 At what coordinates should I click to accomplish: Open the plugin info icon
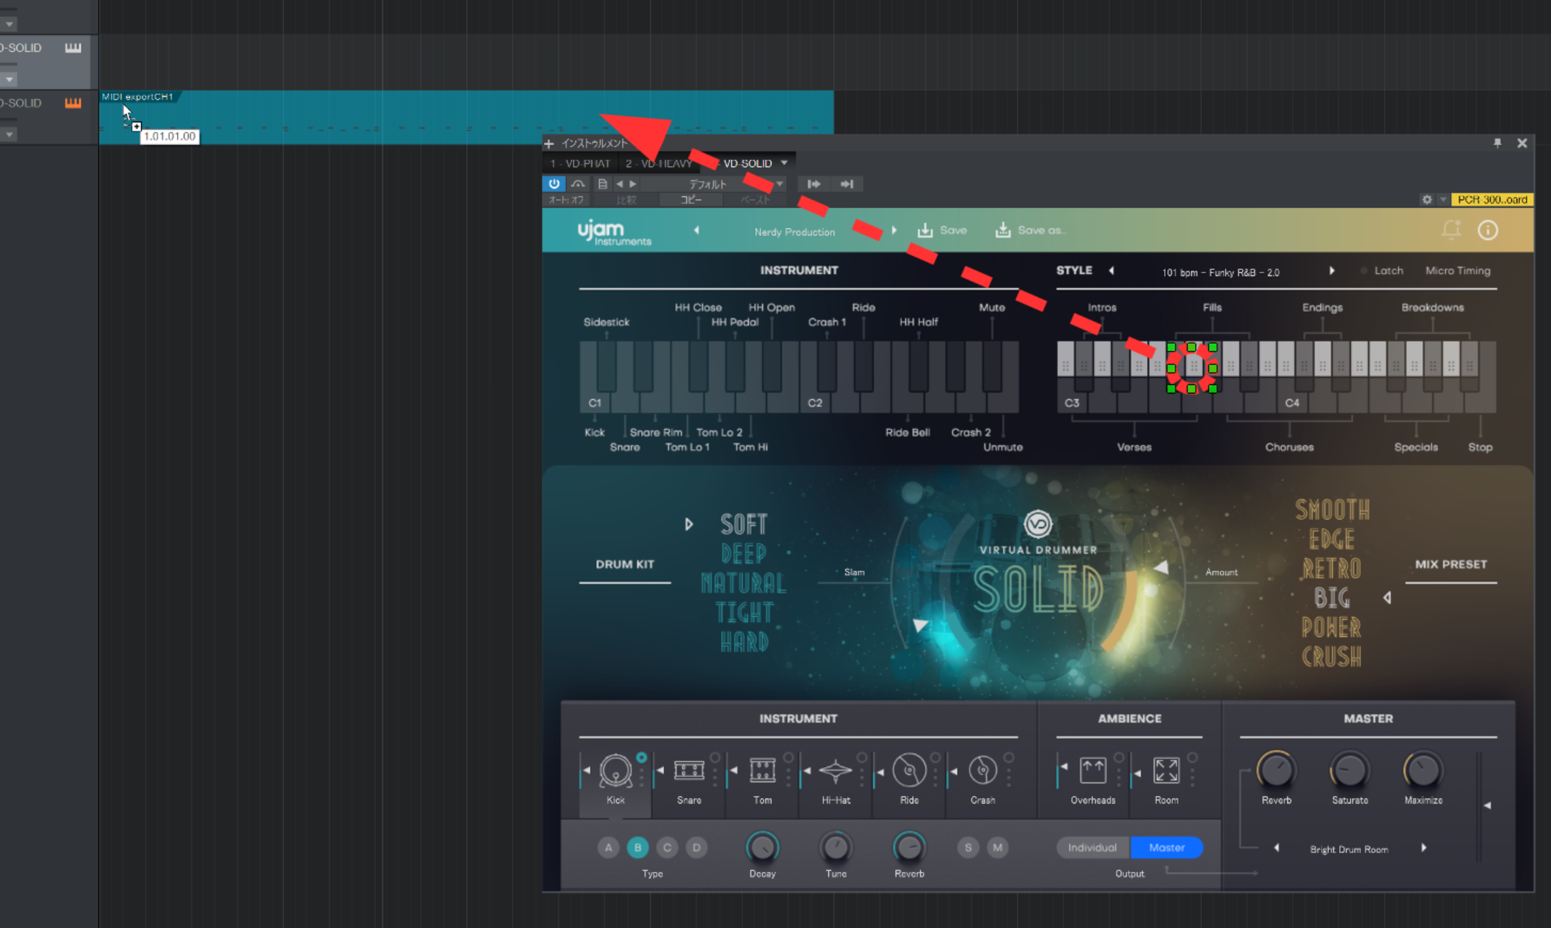click(x=1488, y=230)
